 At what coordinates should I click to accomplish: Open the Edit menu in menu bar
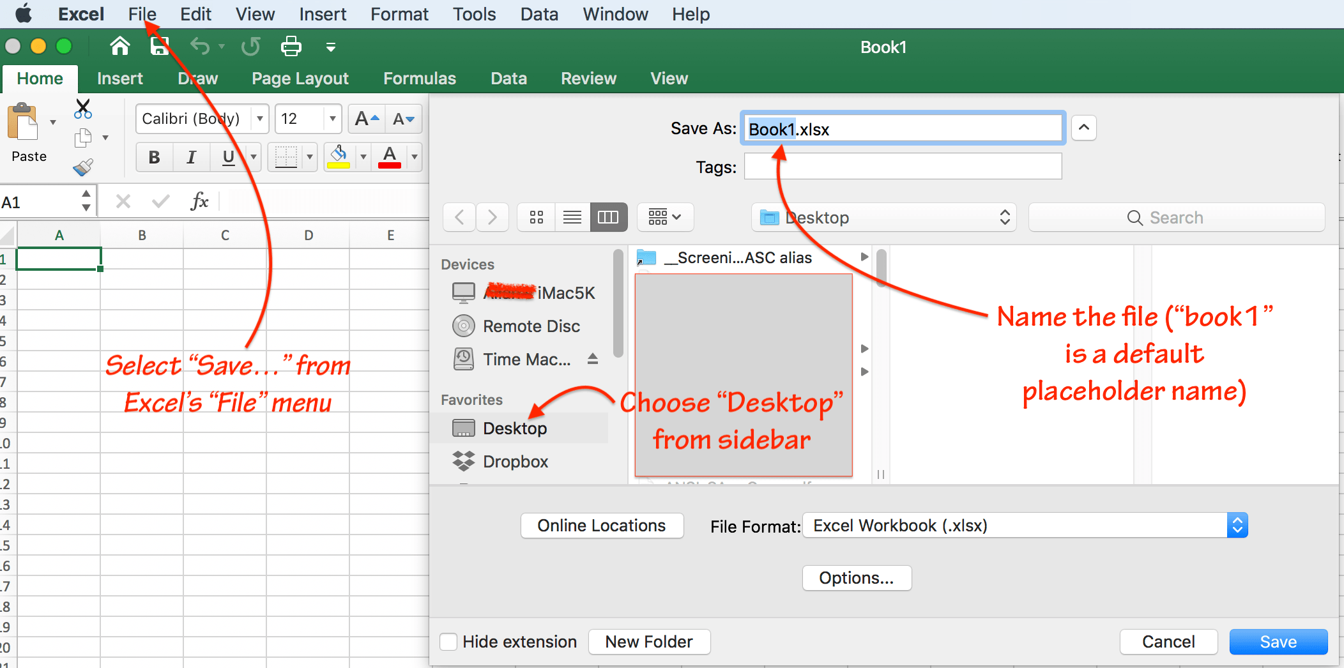click(x=195, y=14)
